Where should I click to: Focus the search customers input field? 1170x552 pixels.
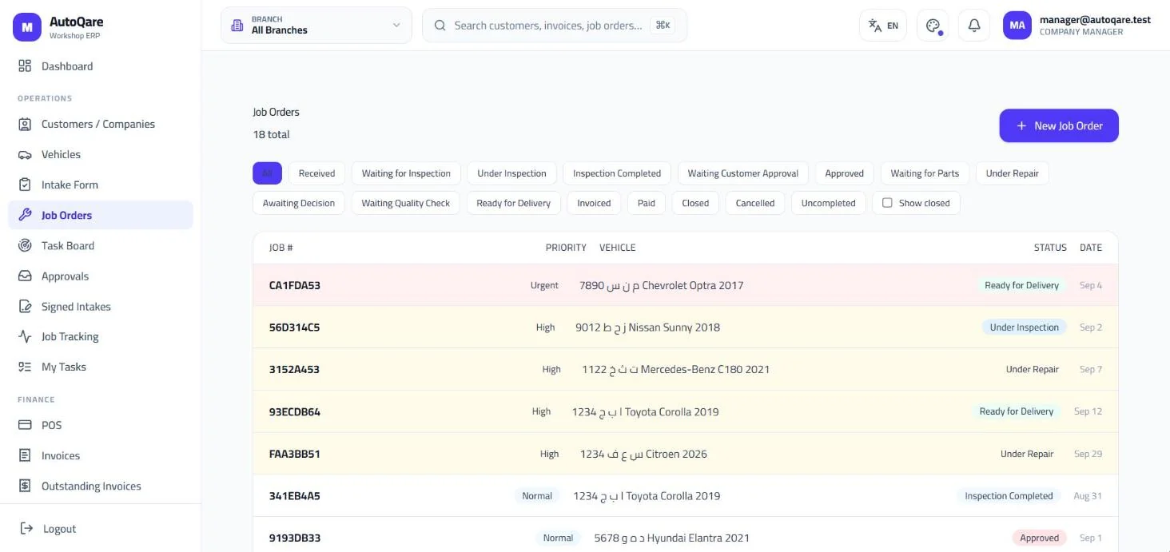tap(555, 26)
